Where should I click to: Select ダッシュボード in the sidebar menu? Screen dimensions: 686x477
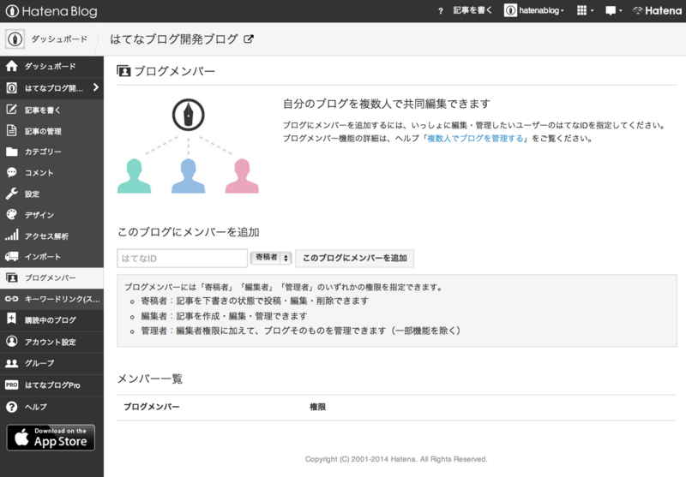[x=51, y=67]
